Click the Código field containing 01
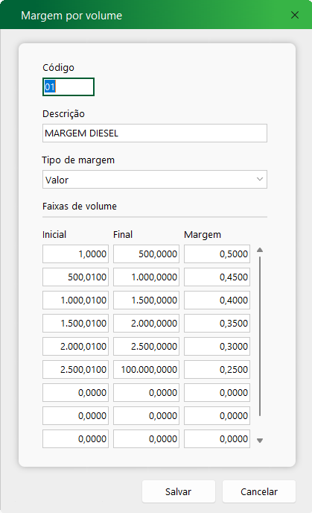Screen dimensions: 312x513 click(x=69, y=86)
